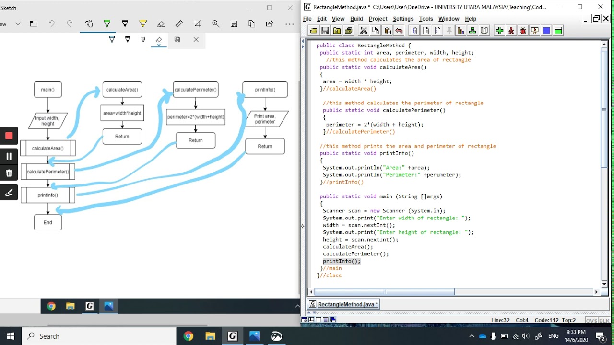Click the jGRASP Open File icon

[x=313, y=31]
